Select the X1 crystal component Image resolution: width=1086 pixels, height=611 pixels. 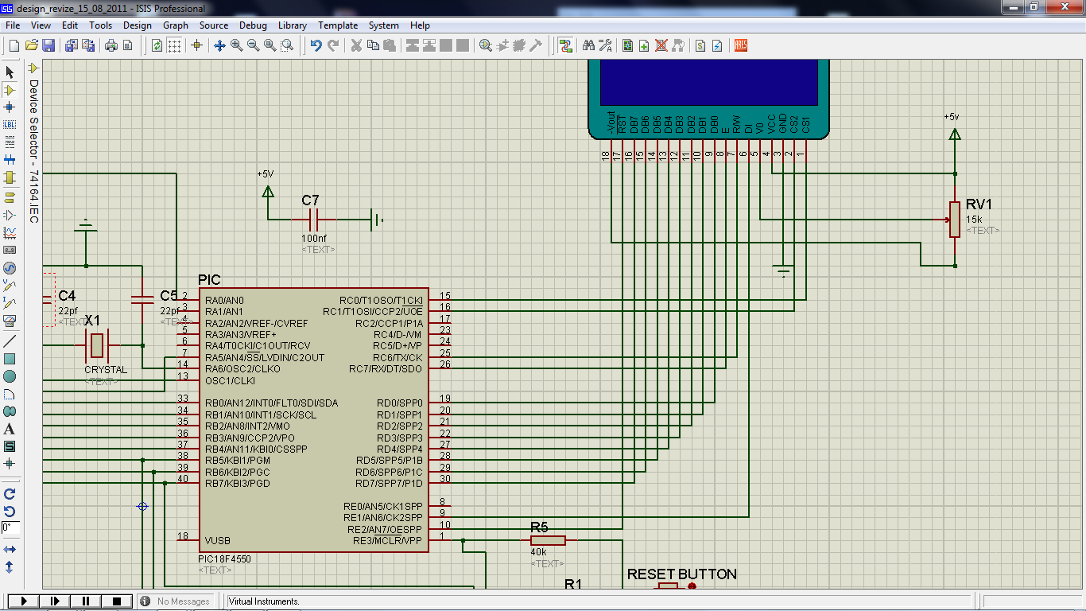(x=96, y=345)
